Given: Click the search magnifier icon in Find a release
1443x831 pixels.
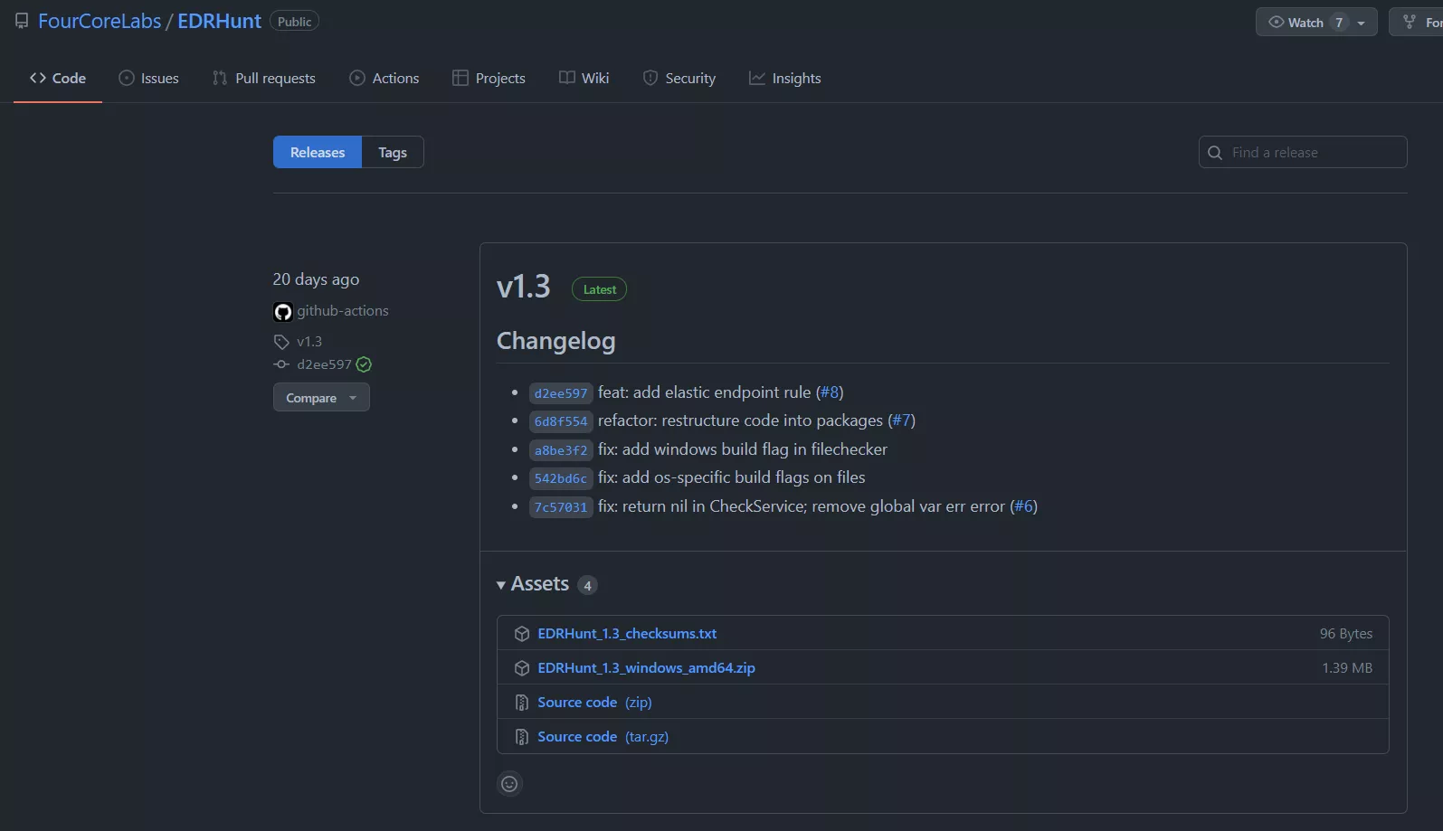Looking at the screenshot, I should [x=1215, y=153].
